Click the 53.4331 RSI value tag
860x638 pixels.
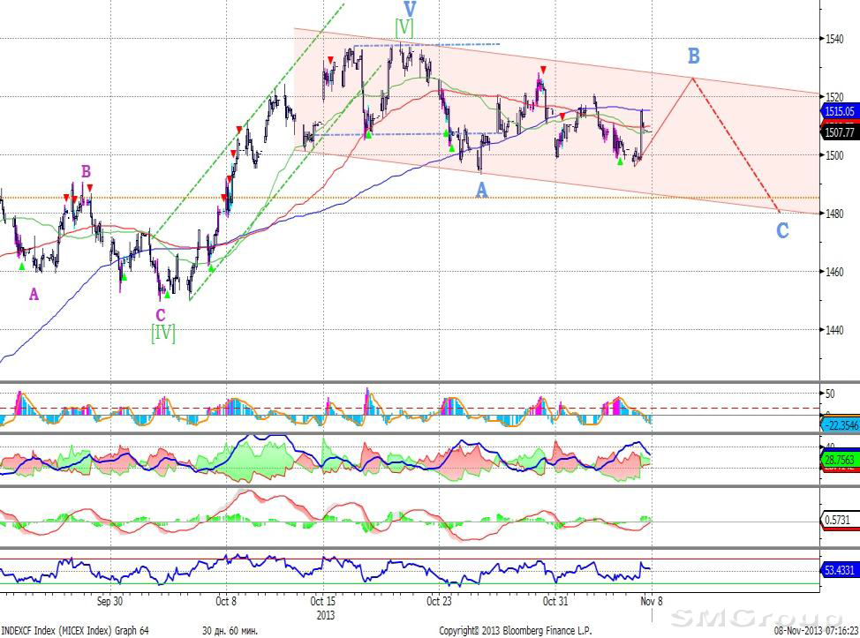tap(839, 571)
